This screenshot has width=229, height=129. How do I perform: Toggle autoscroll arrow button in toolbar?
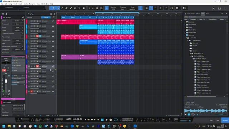click(x=151, y=8)
